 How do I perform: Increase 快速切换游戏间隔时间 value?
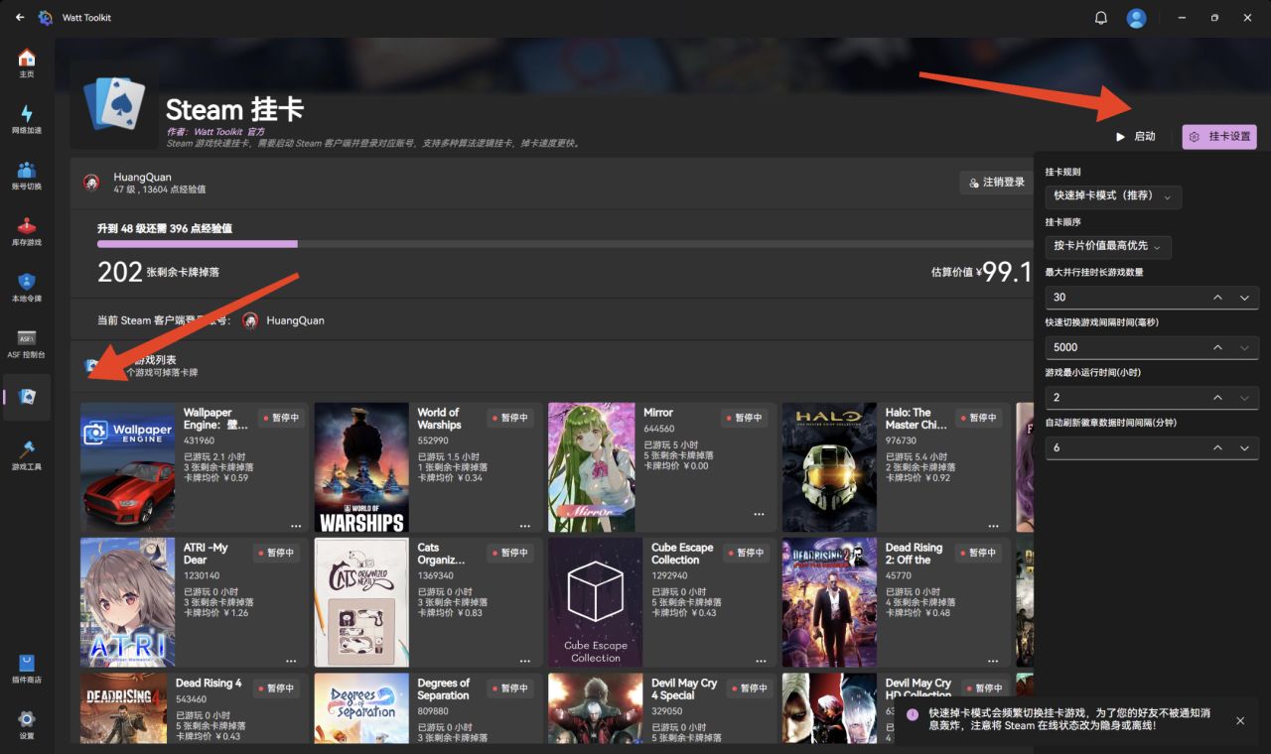point(1217,347)
